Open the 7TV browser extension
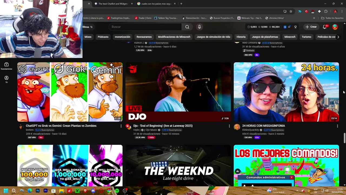 [300, 11]
